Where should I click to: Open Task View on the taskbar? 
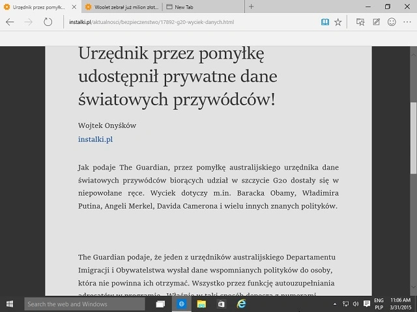pos(161,304)
